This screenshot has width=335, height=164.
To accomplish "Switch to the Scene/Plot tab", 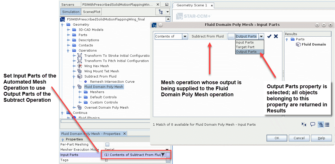I will coord(92,12).
